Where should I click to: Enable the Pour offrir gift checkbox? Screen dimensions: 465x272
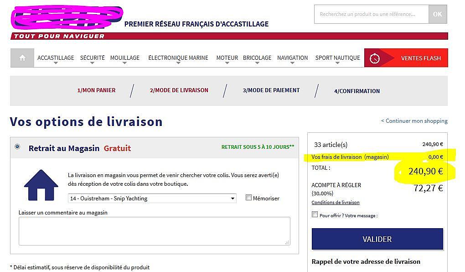point(315,214)
